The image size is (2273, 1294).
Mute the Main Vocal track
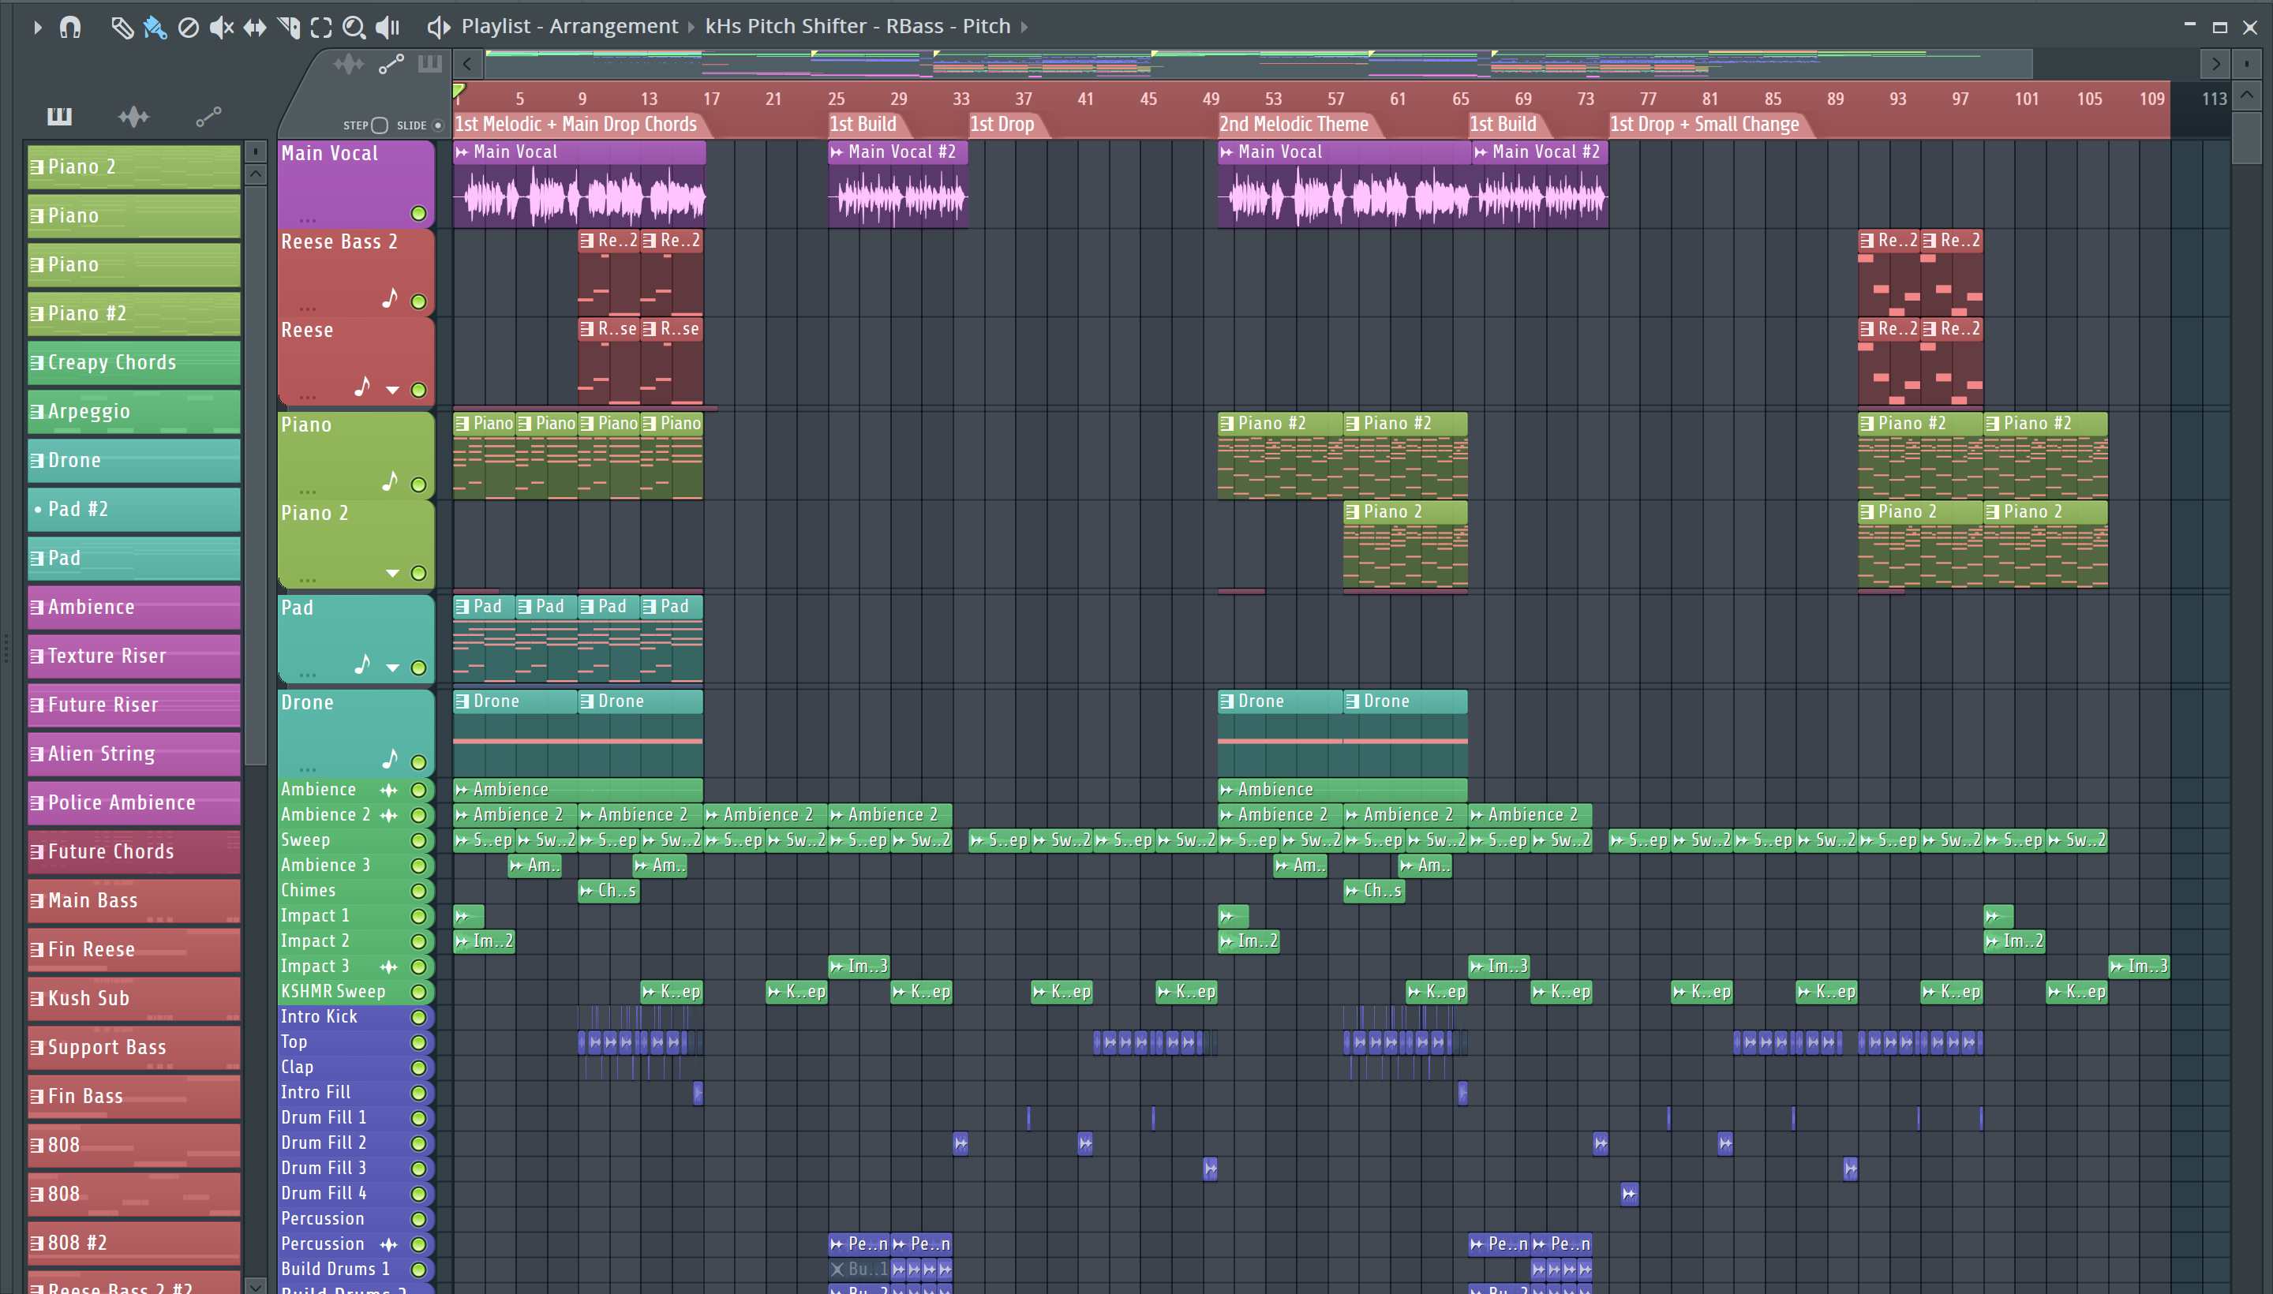coord(418,213)
